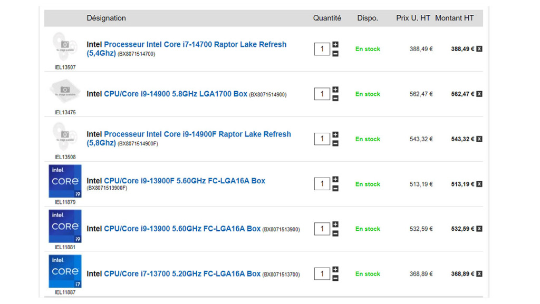The image size is (540, 304).
Task: Increase quantity for Core i9-14900F Raptor Lake
Action: [x=335, y=134]
